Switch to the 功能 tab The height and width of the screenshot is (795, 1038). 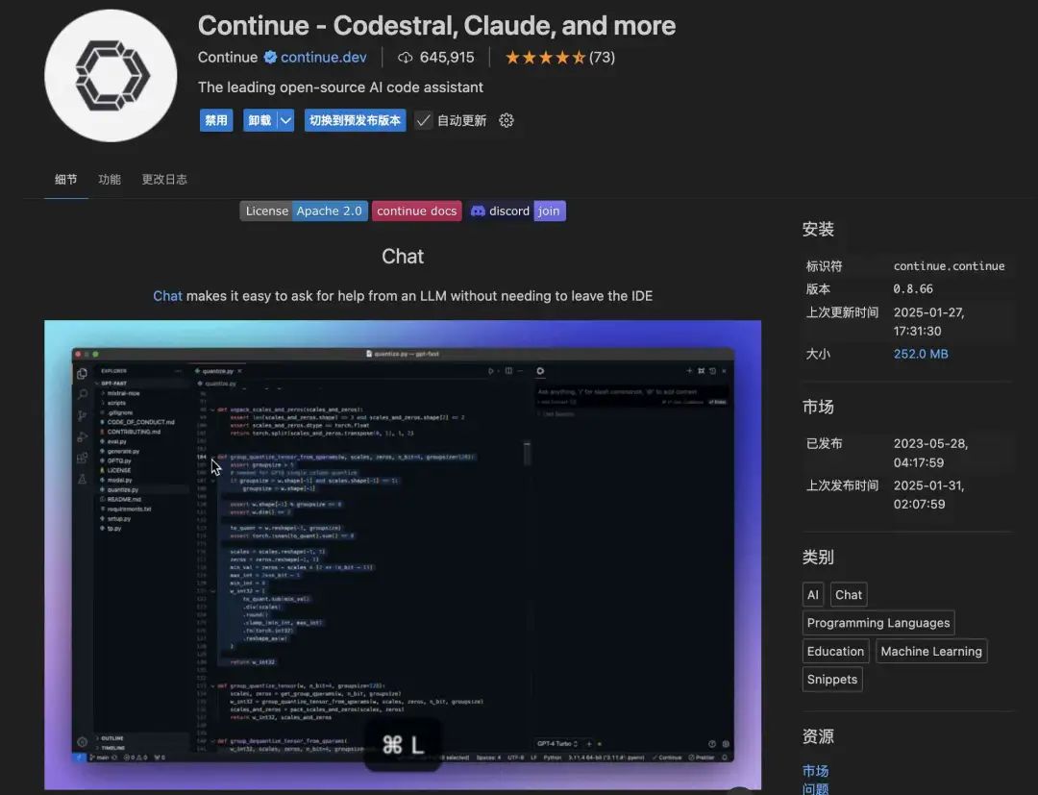[x=110, y=180]
